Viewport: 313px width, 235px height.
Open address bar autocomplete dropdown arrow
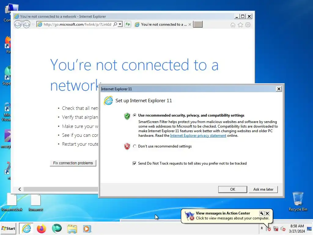(120, 24)
